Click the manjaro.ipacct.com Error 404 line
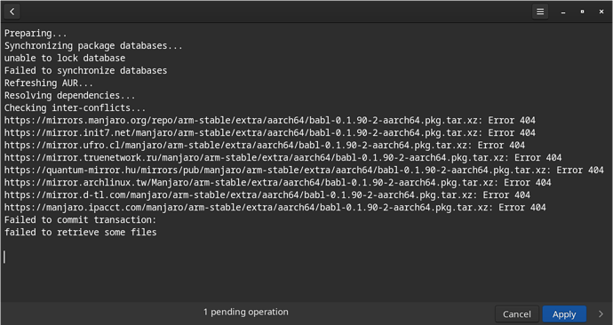This screenshot has width=613, height=325. pyautogui.click(x=275, y=208)
